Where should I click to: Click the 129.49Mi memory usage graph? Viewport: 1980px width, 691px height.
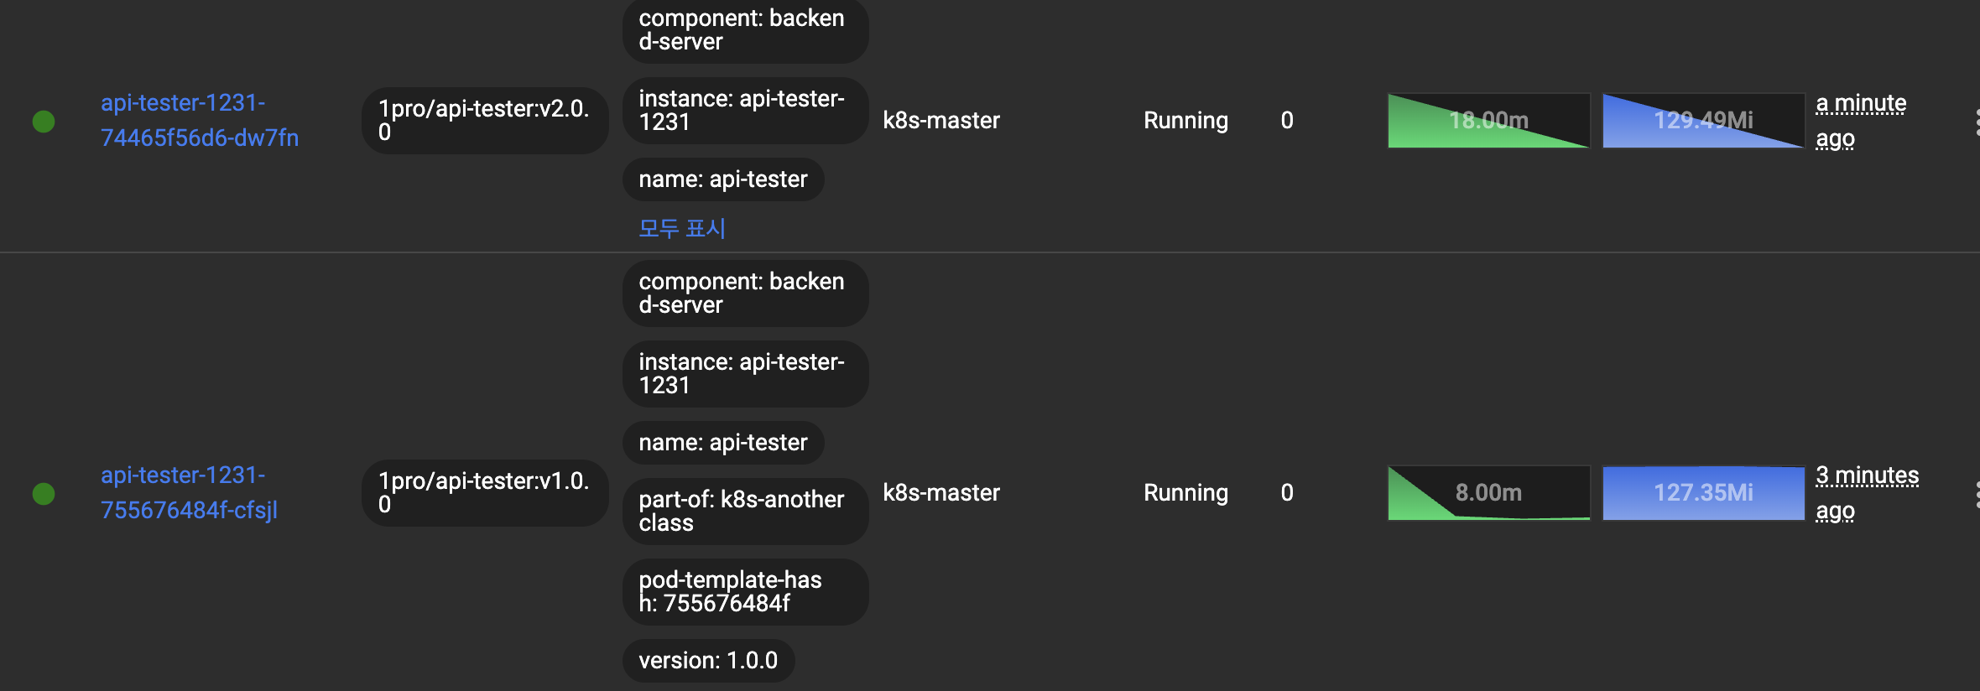[1703, 121]
